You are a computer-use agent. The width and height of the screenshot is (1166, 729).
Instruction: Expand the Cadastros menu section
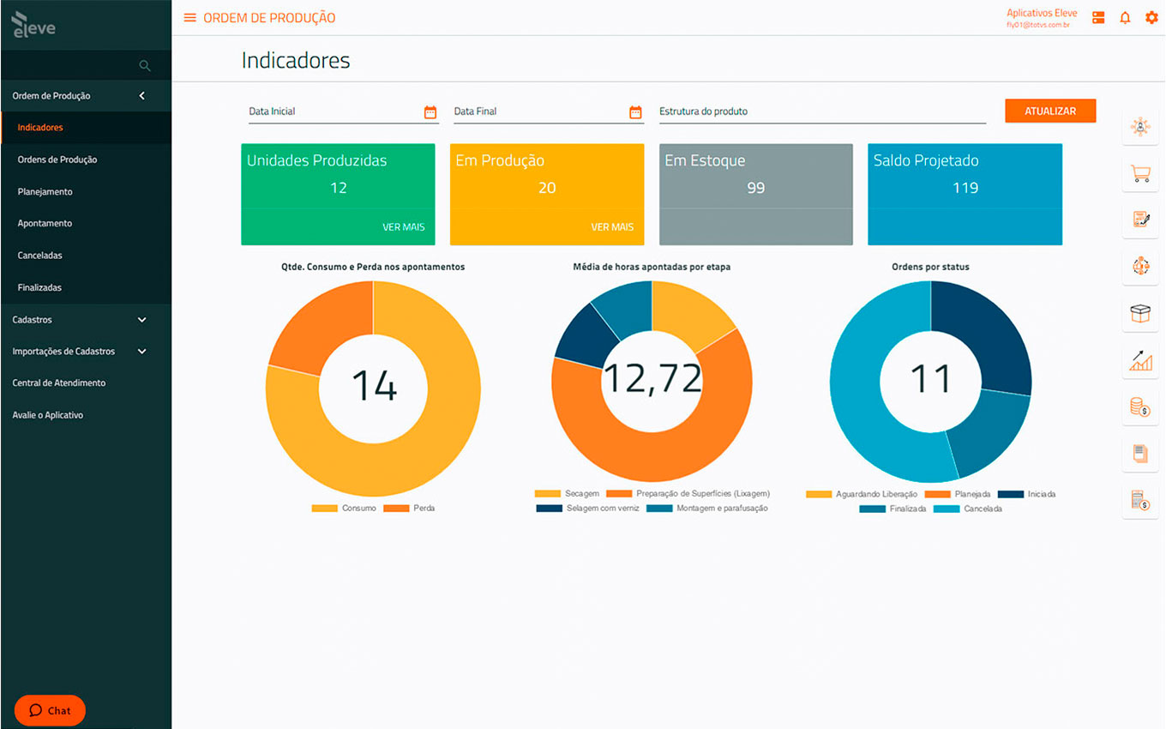pos(142,320)
